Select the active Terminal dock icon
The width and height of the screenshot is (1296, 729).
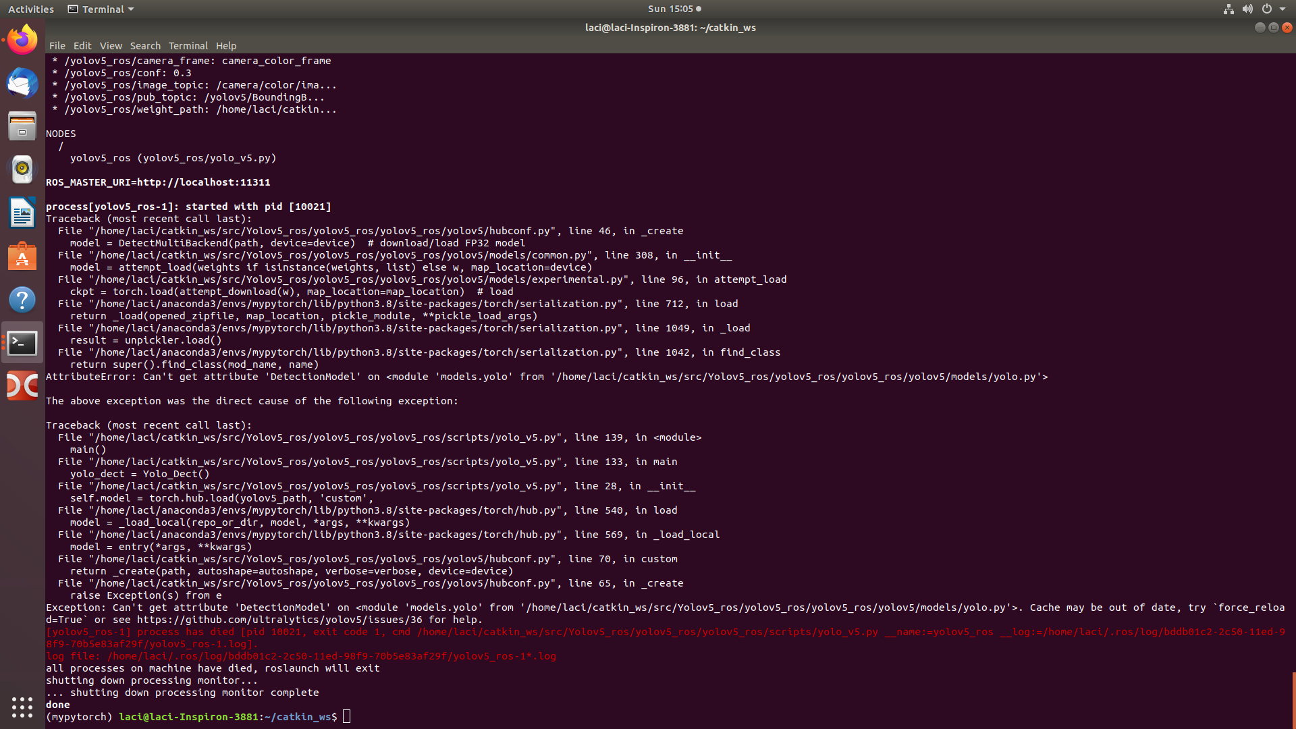click(x=22, y=342)
